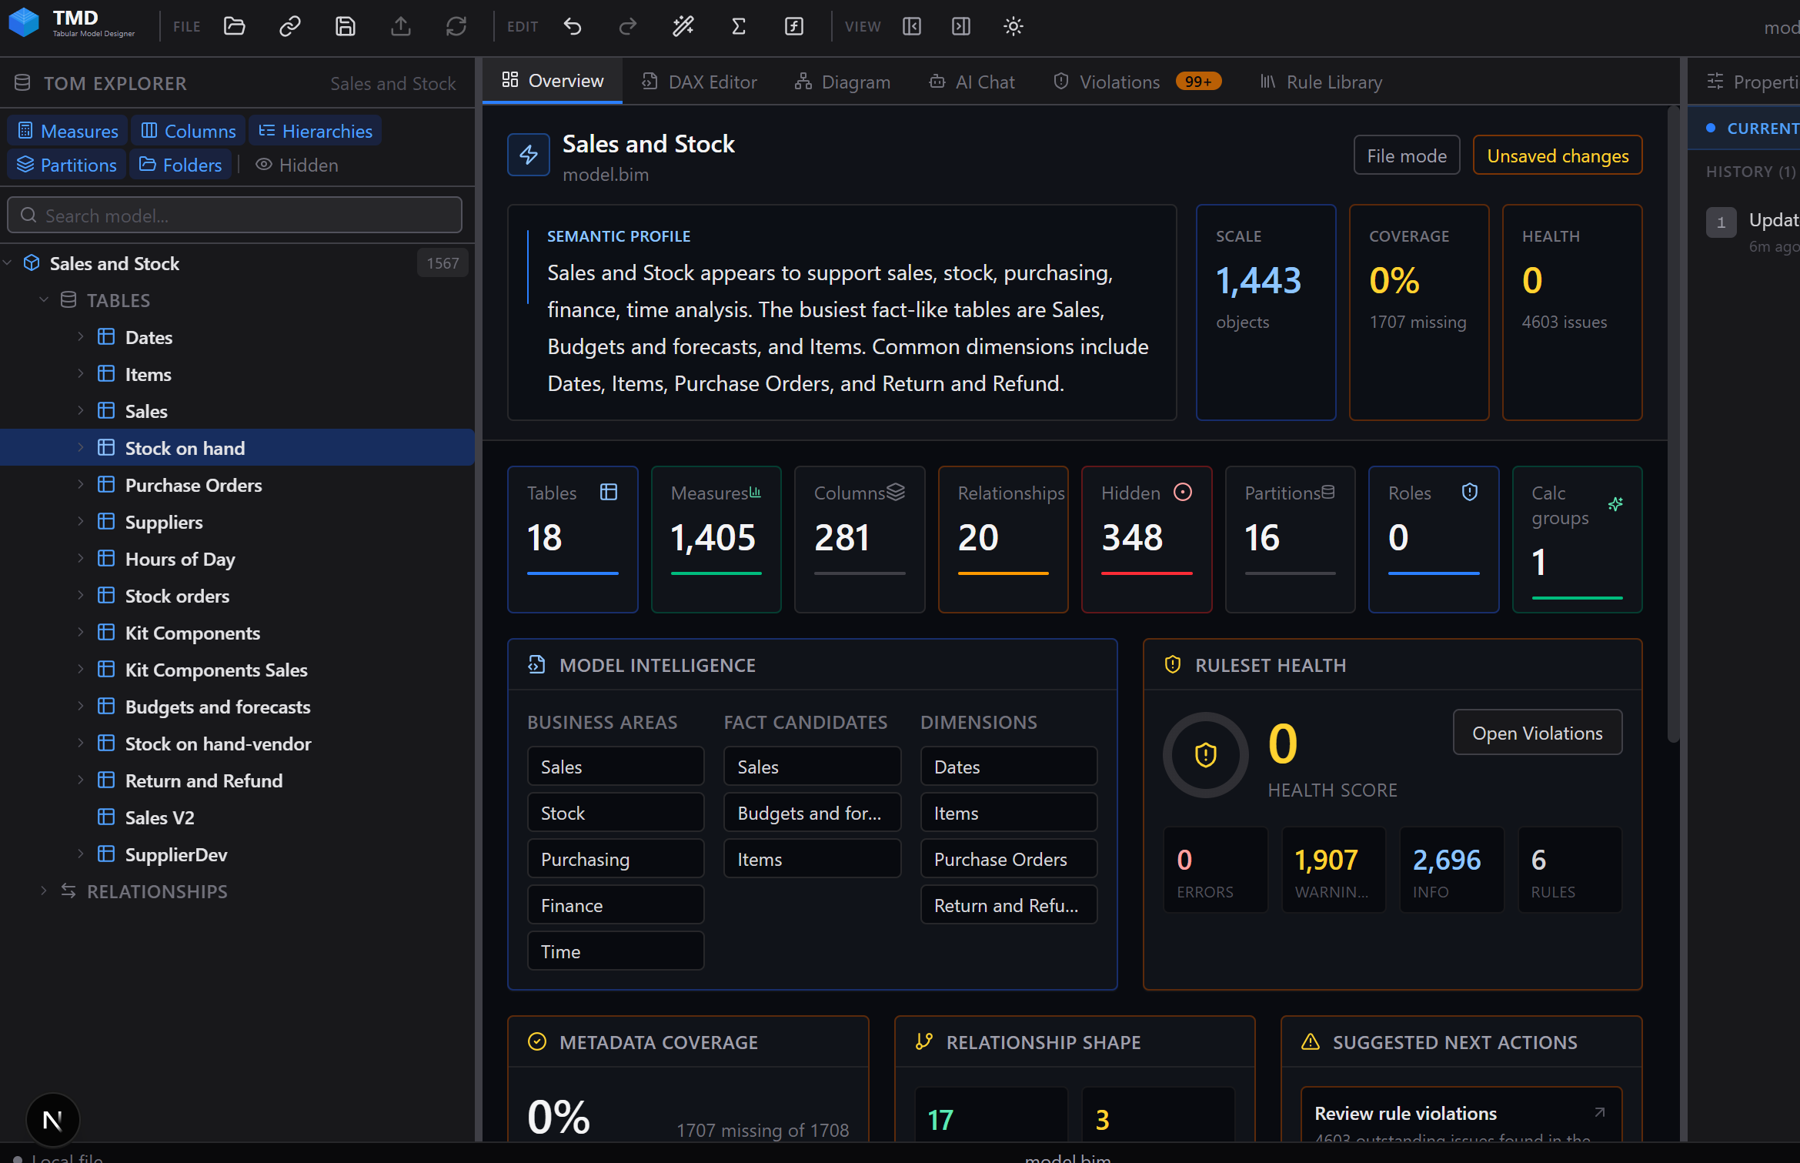Viewport: 1800px width, 1163px height.
Task: Collapse the Sales and Stock root node
Action: pos(8,263)
